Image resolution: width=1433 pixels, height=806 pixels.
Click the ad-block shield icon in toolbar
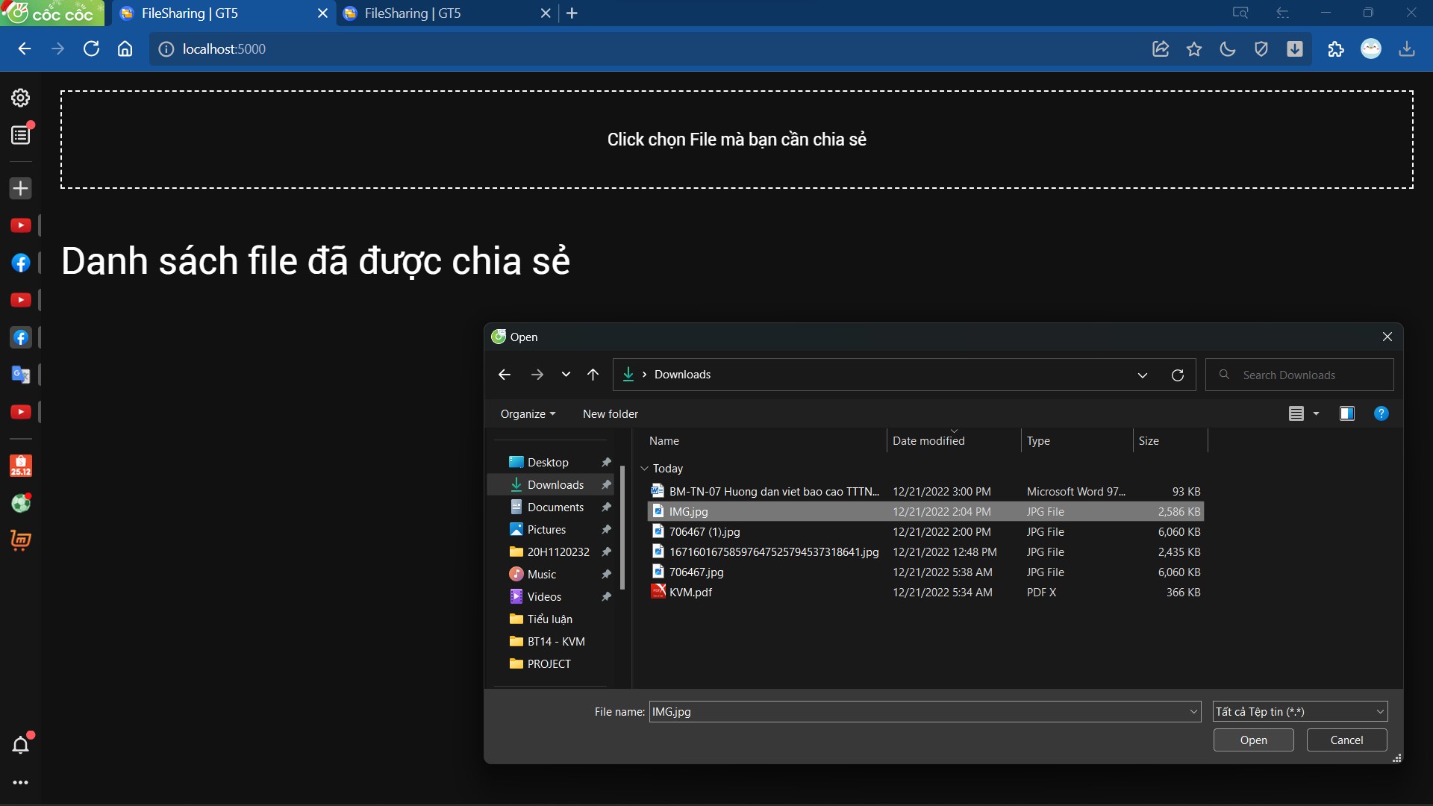1261,49
